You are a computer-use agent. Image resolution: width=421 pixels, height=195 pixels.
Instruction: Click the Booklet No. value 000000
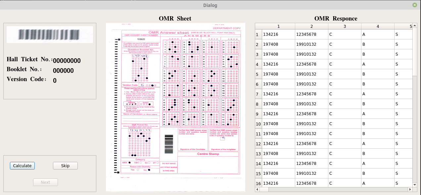tap(63, 71)
